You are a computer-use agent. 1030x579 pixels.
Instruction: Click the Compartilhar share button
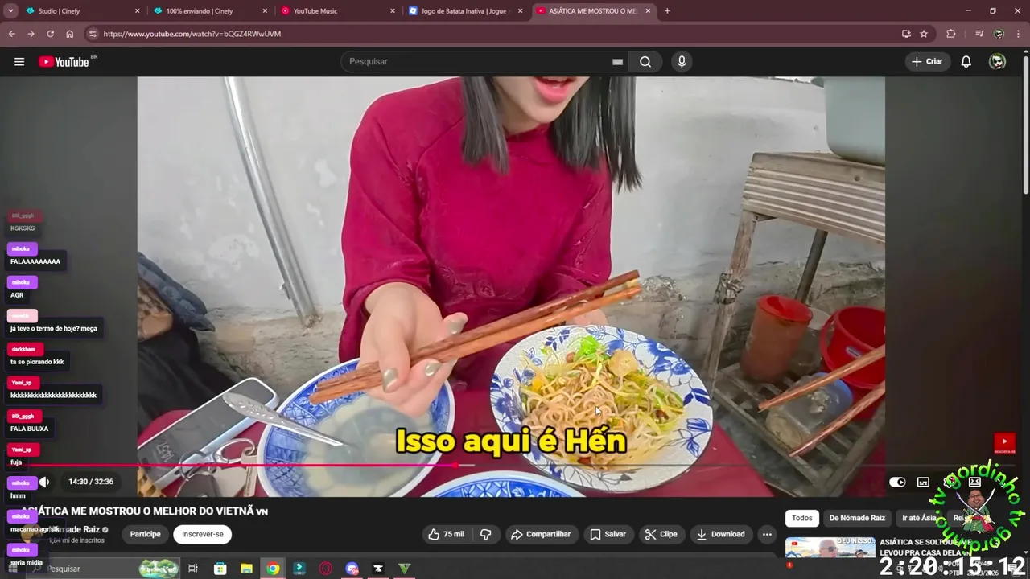pyautogui.click(x=541, y=534)
